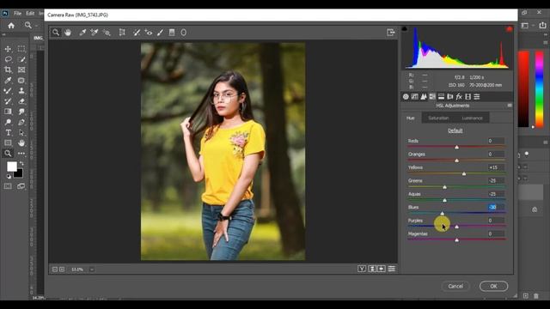Toggle Photoshop Quick Mask mode

[8, 186]
